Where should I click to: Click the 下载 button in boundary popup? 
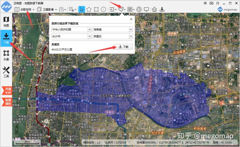124,47
